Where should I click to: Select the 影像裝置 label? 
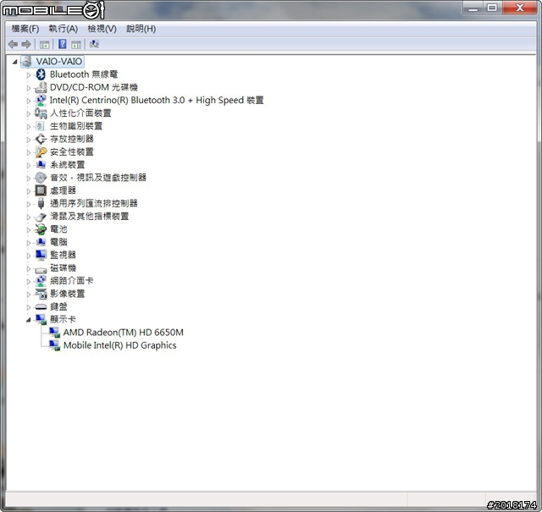68,294
